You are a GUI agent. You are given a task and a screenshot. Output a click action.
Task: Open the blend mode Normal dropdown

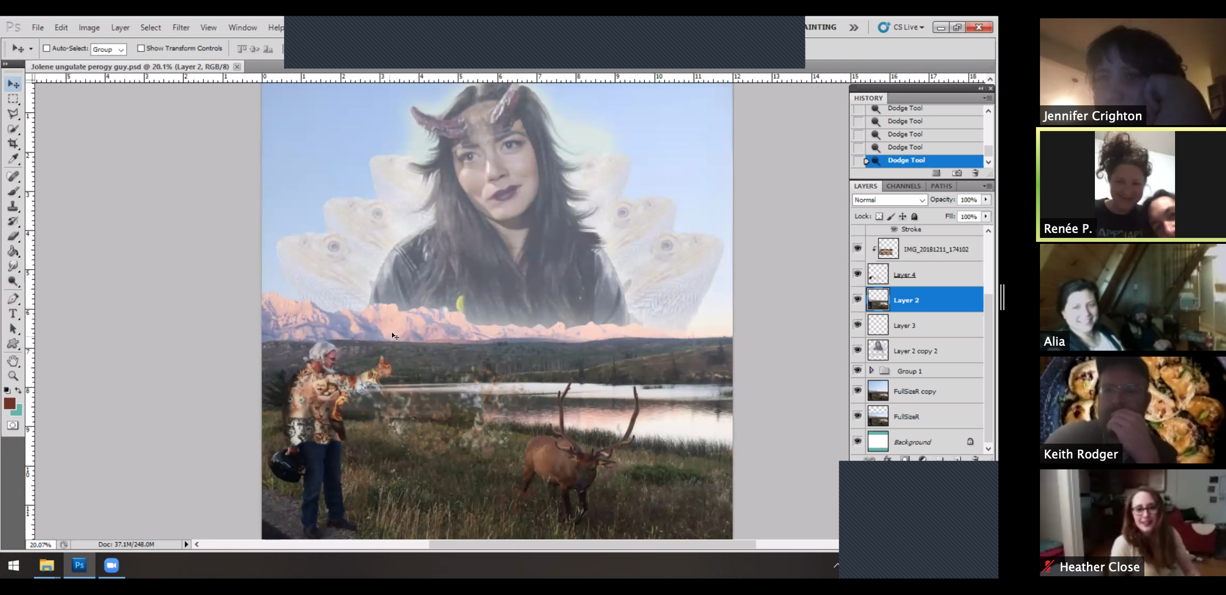[889, 200]
